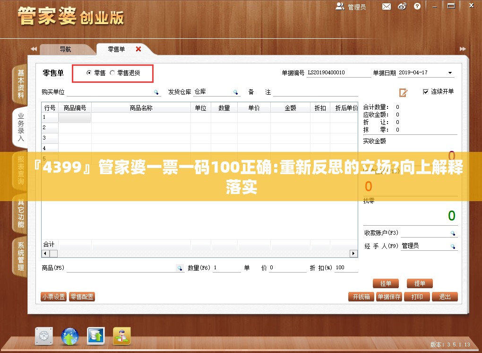
Task: Open the mail envelope icon in title bar
Action: 387,7
